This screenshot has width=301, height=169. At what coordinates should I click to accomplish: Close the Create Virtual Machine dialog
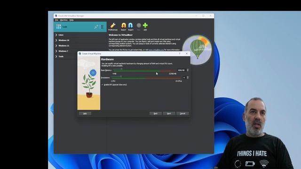tap(187, 54)
